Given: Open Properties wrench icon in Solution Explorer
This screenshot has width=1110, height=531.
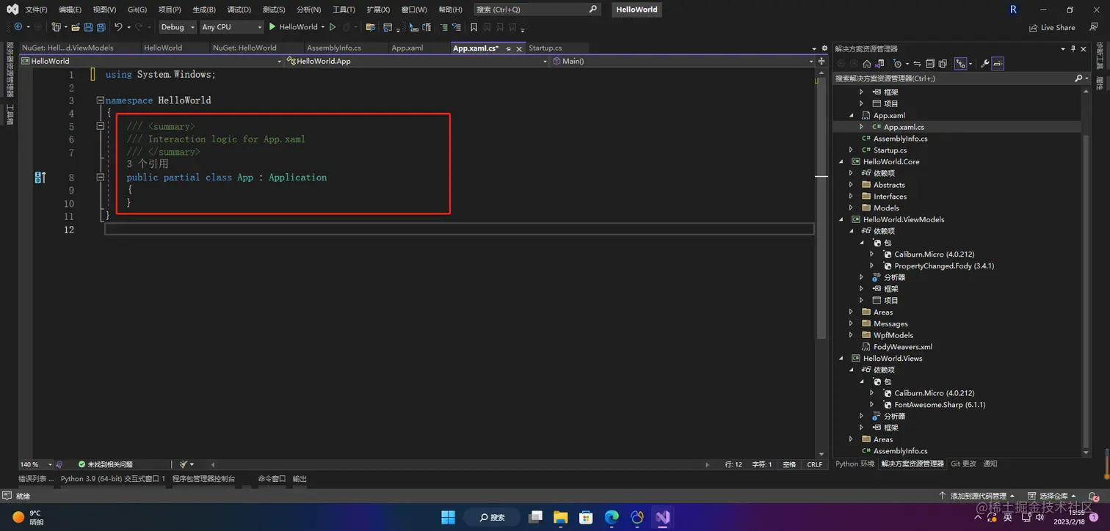Looking at the screenshot, I should point(985,64).
